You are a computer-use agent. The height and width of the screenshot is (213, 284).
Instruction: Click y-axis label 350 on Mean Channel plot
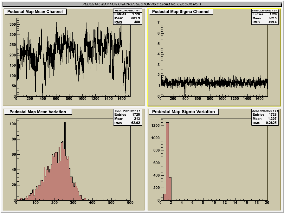13,24
